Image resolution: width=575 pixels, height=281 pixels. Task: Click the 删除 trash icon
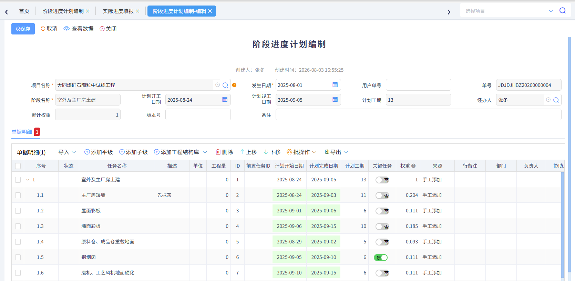point(218,152)
